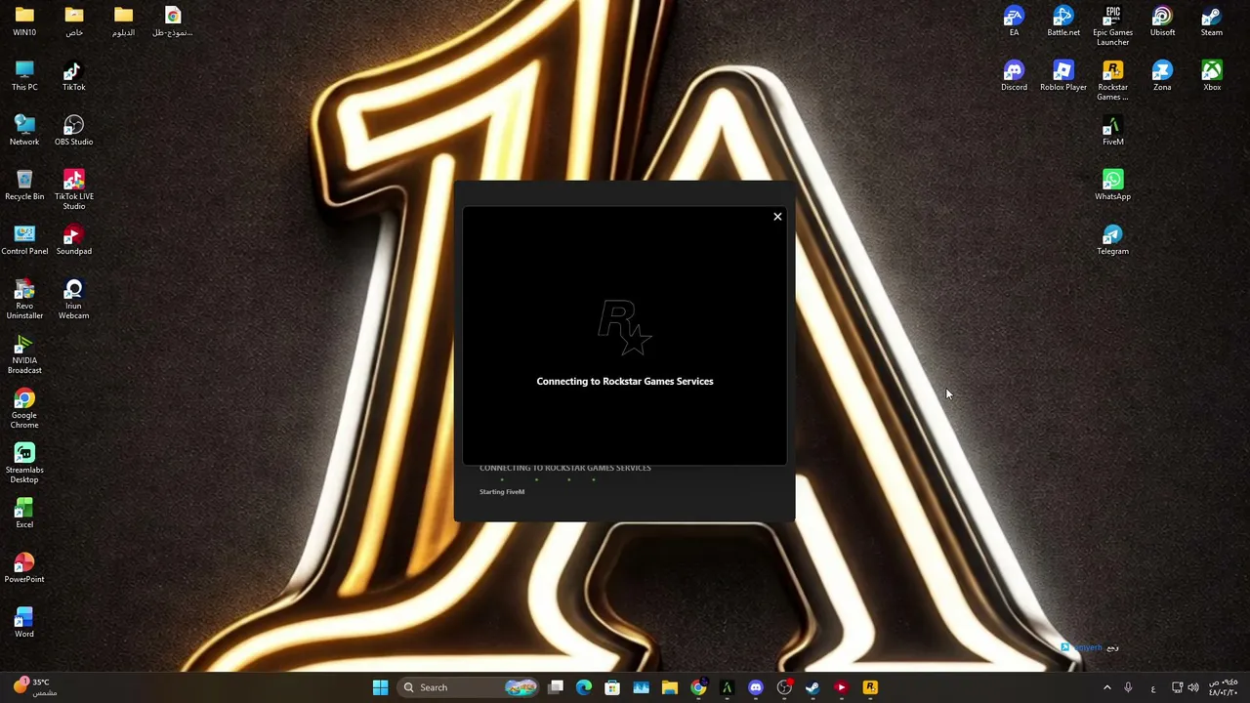Select the WhatsApp desktop shortcut

point(1113,186)
